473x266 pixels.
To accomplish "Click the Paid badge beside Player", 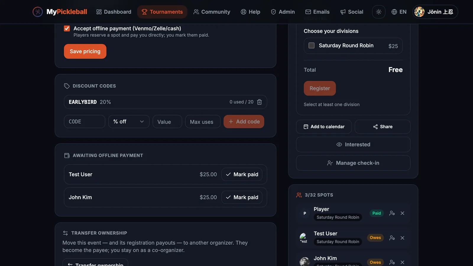I will coord(377,213).
